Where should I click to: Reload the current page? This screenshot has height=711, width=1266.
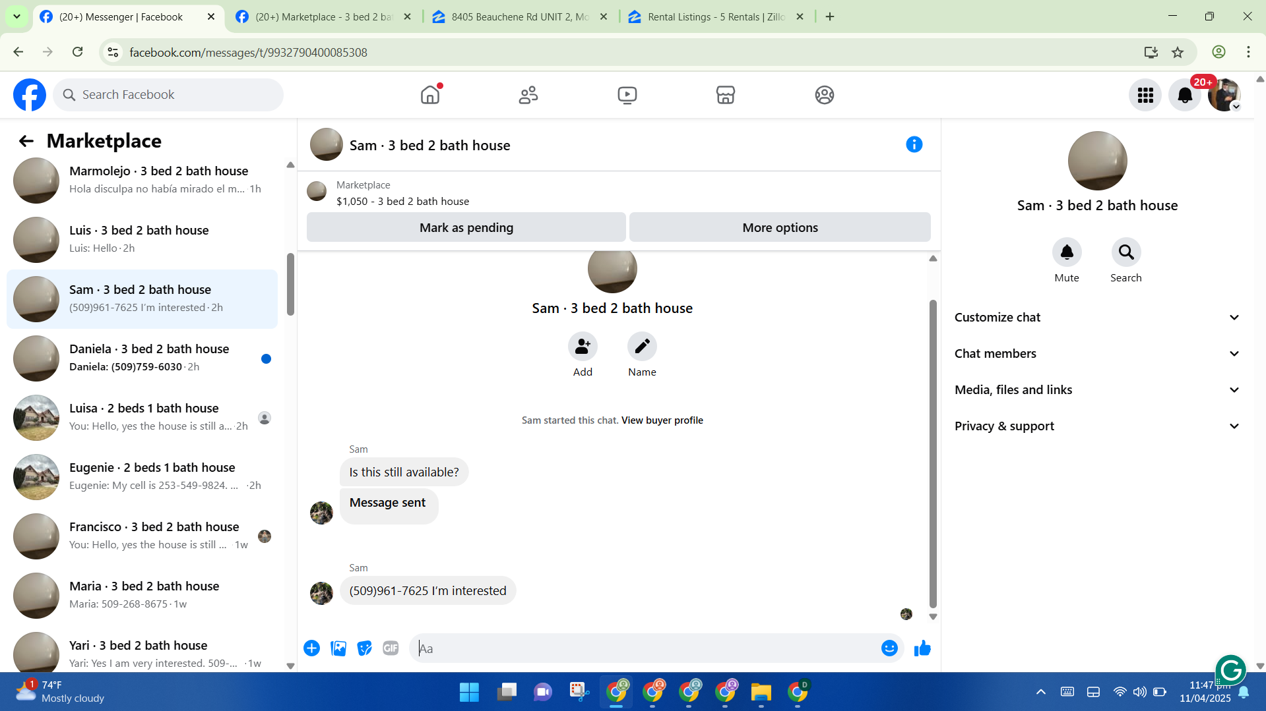pyautogui.click(x=78, y=52)
